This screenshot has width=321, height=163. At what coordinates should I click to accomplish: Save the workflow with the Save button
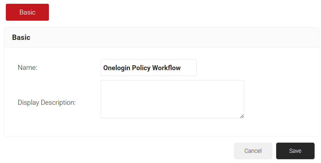pyautogui.click(x=295, y=151)
